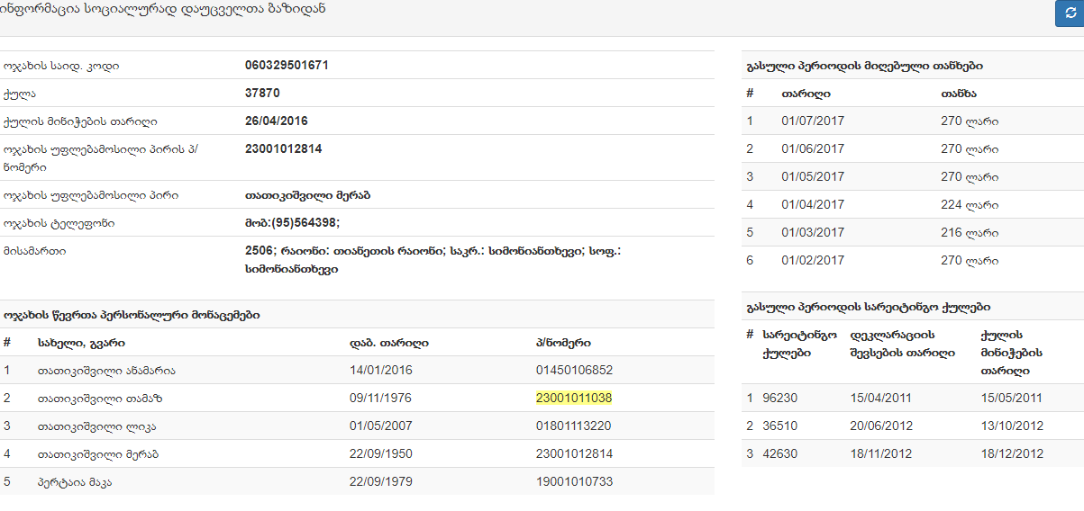The width and height of the screenshot is (1084, 511).
Task: Click the პ/ნომერი column header
Action: click(563, 343)
